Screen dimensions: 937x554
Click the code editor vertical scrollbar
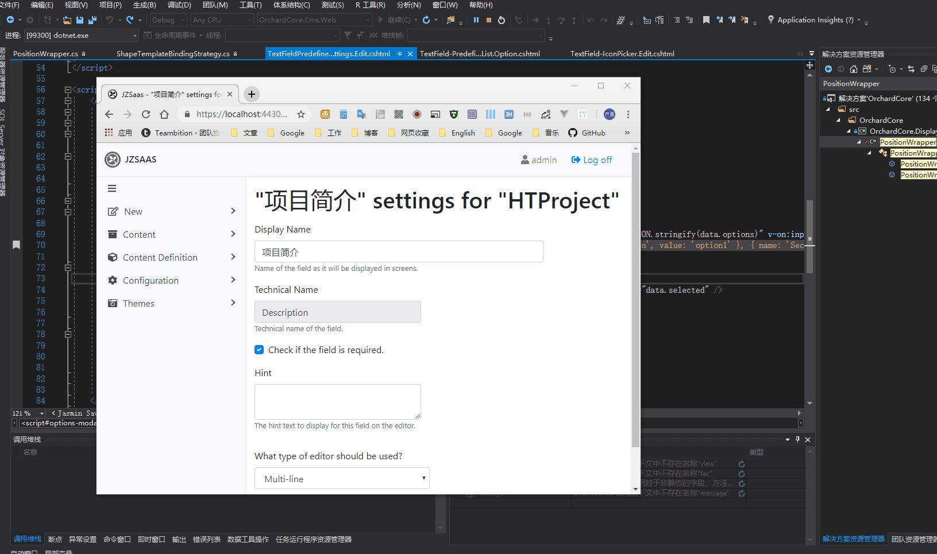coord(809,237)
